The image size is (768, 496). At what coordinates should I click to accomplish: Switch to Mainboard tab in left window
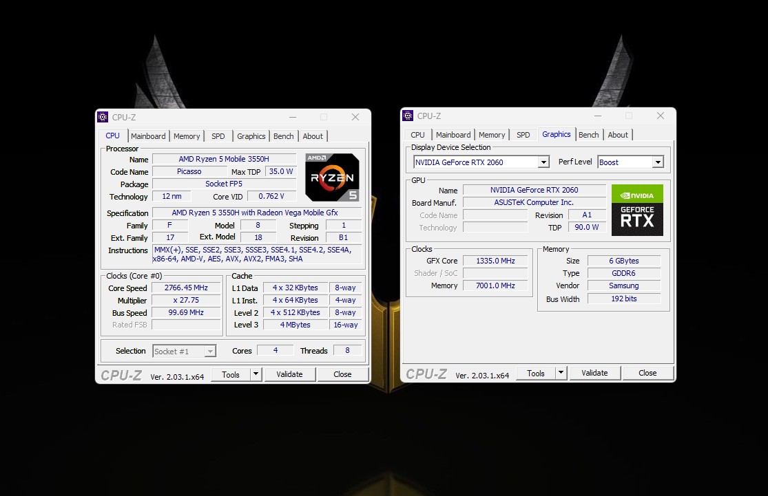point(148,136)
